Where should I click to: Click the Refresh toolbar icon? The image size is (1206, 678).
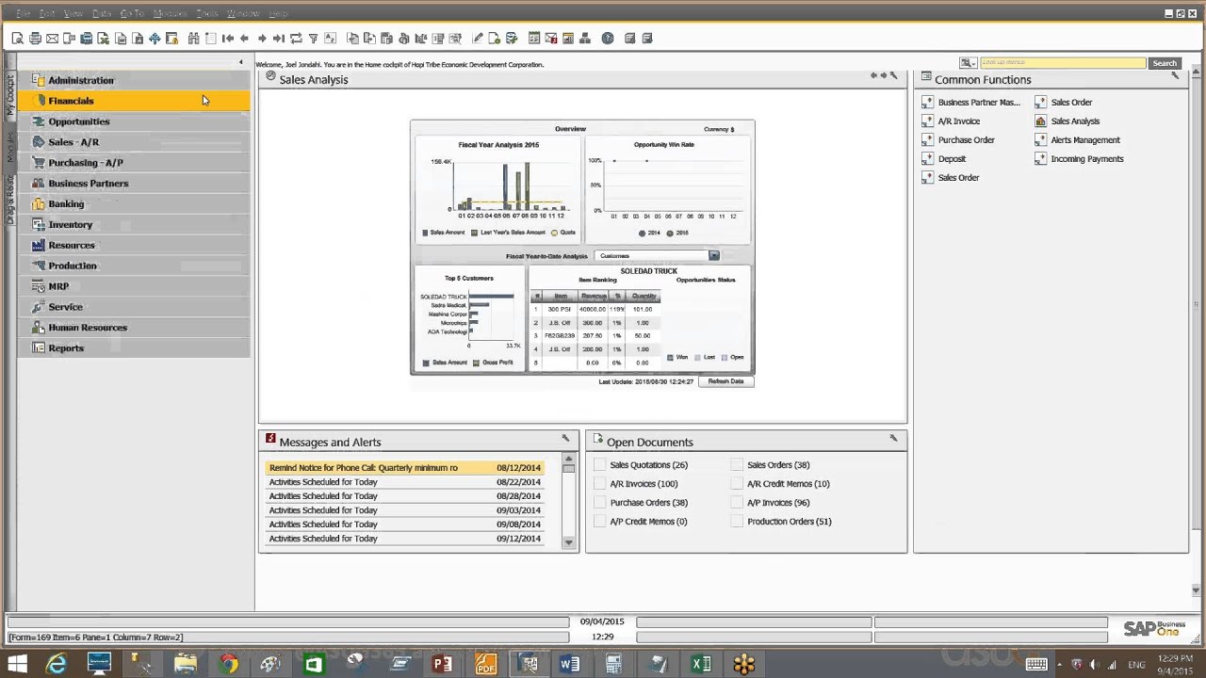point(296,39)
